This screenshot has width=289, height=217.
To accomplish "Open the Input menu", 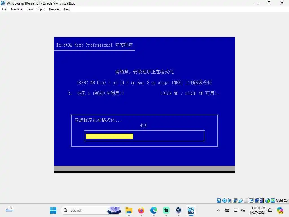I will click(41, 9).
